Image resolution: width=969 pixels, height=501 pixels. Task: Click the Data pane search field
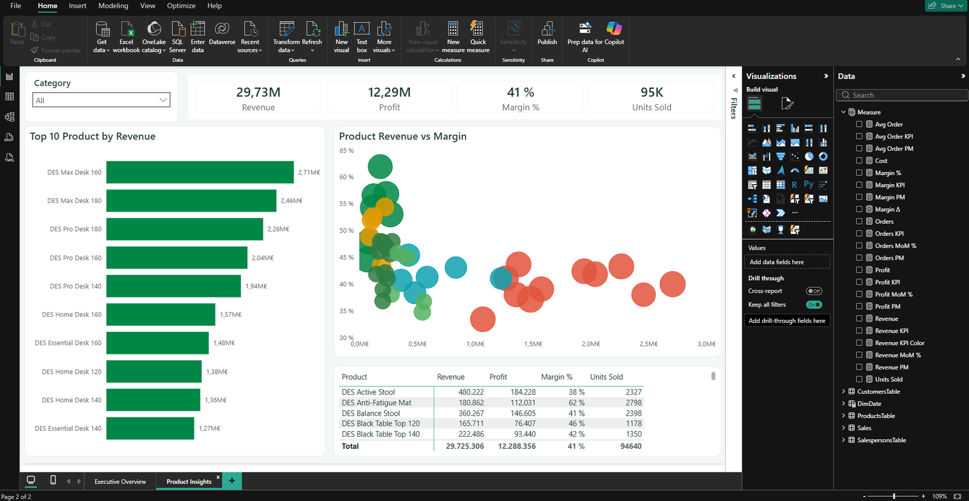coord(902,95)
